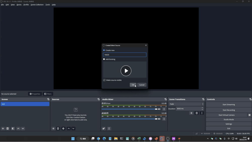The width and height of the screenshot is (252, 142).
Task: Open File Explorer from the taskbar
Action: [116, 139]
